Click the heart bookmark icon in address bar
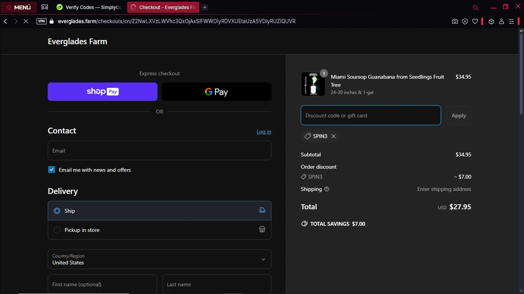 (x=475, y=21)
